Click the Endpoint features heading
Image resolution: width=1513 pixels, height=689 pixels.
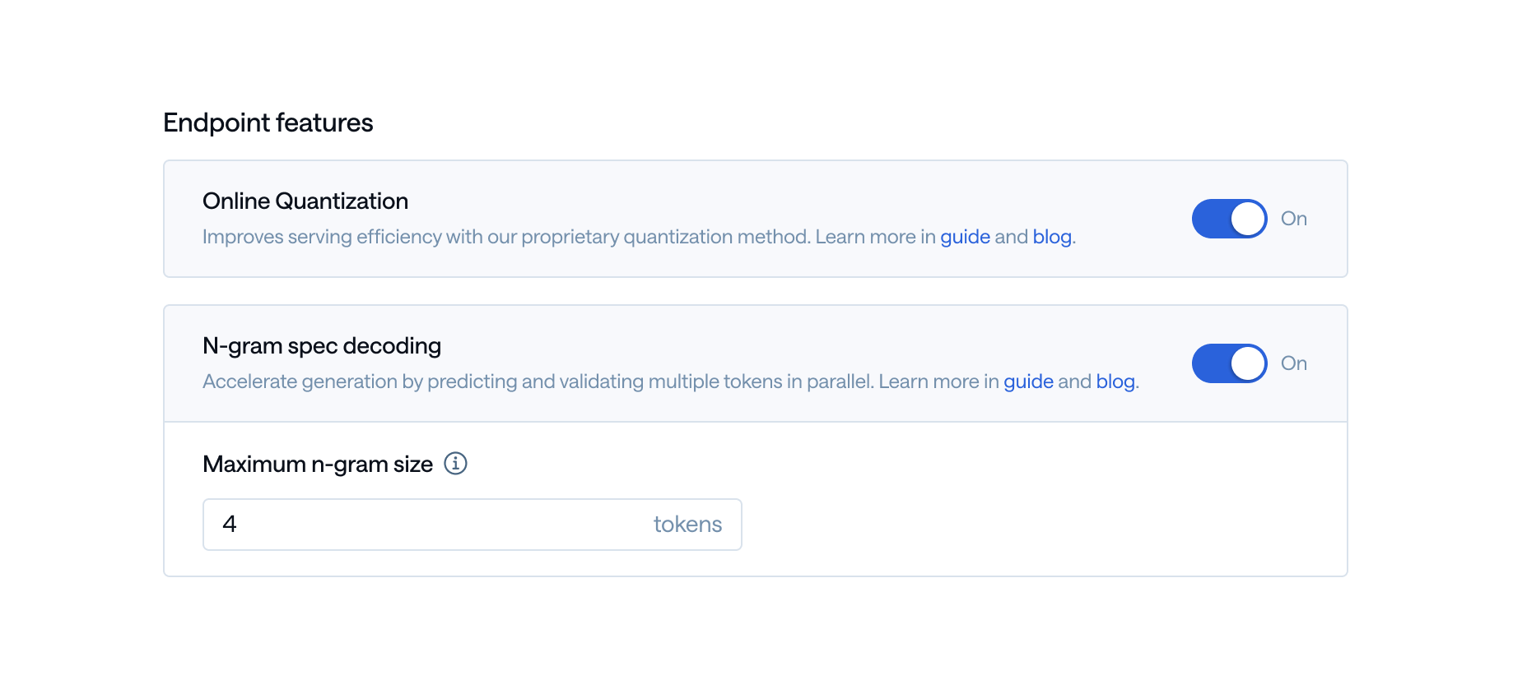point(268,123)
